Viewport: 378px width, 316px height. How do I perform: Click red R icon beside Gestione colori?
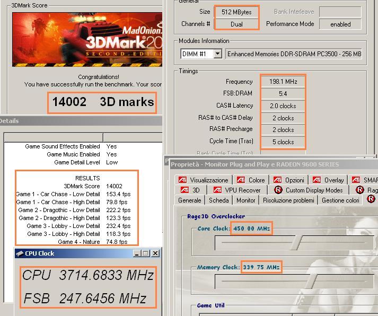(x=371, y=199)
